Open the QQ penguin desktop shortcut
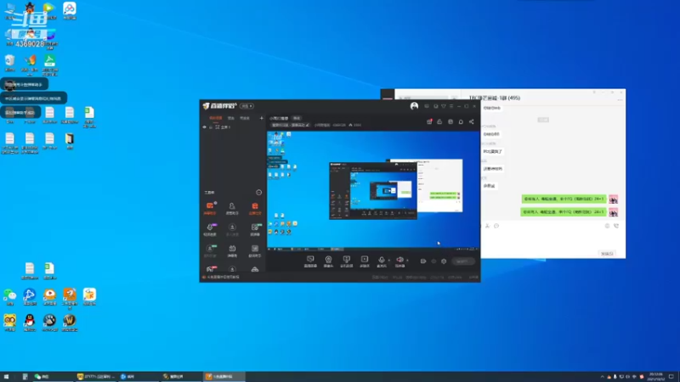Image resolution: width=680 pixels, height=382 pixels. pyautogui.click(x=30, y=323)
